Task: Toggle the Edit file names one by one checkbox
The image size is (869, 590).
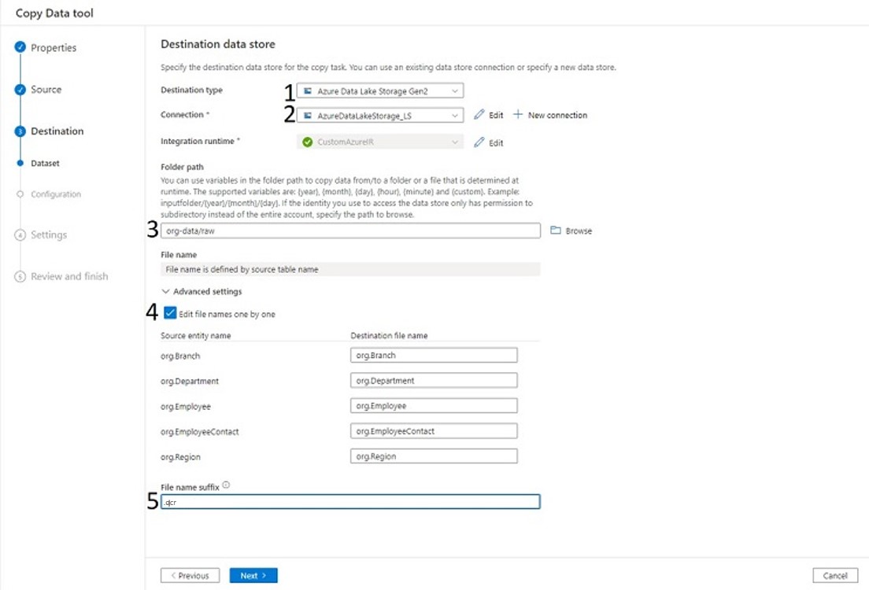Action: click(x=171, y=314)
